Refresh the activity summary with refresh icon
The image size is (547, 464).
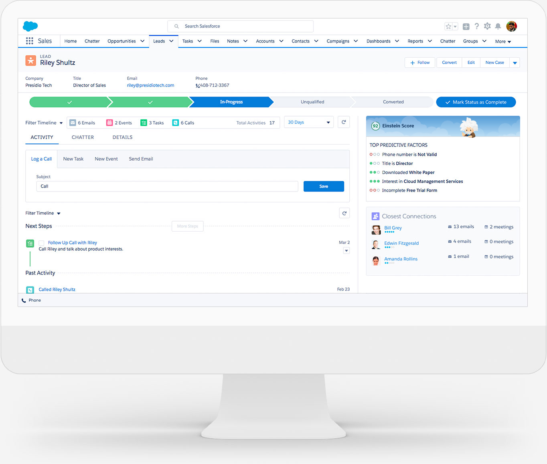tap(344, 122)
